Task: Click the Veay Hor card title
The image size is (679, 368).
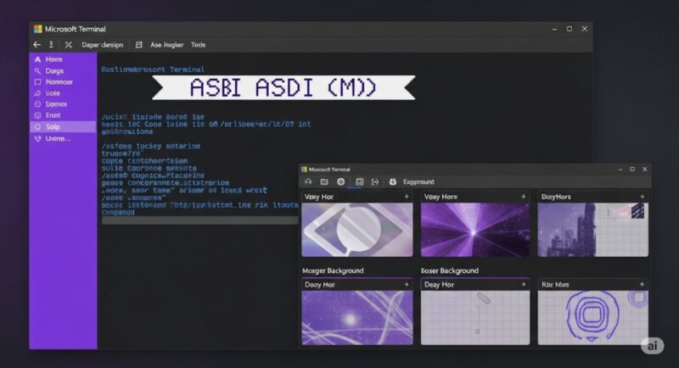Action: [319, 197]
